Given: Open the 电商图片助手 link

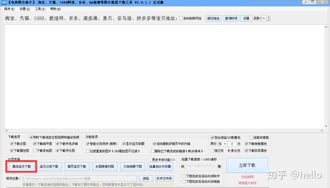Looking at the screenshot, I should pyautogui.click(x=247, y=182).
